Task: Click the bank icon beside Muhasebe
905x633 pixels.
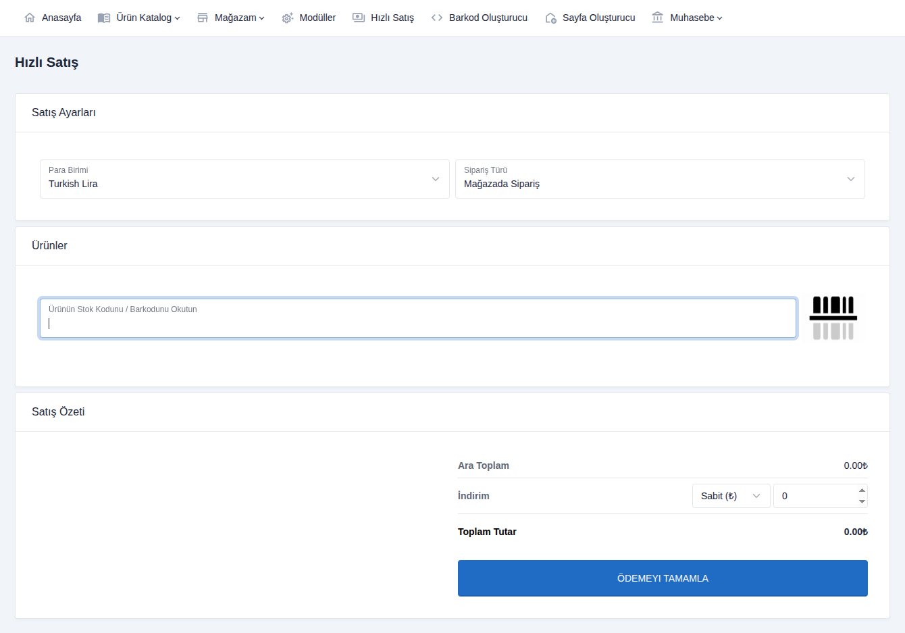Action: pyautogui.click(x=658, y=18)
